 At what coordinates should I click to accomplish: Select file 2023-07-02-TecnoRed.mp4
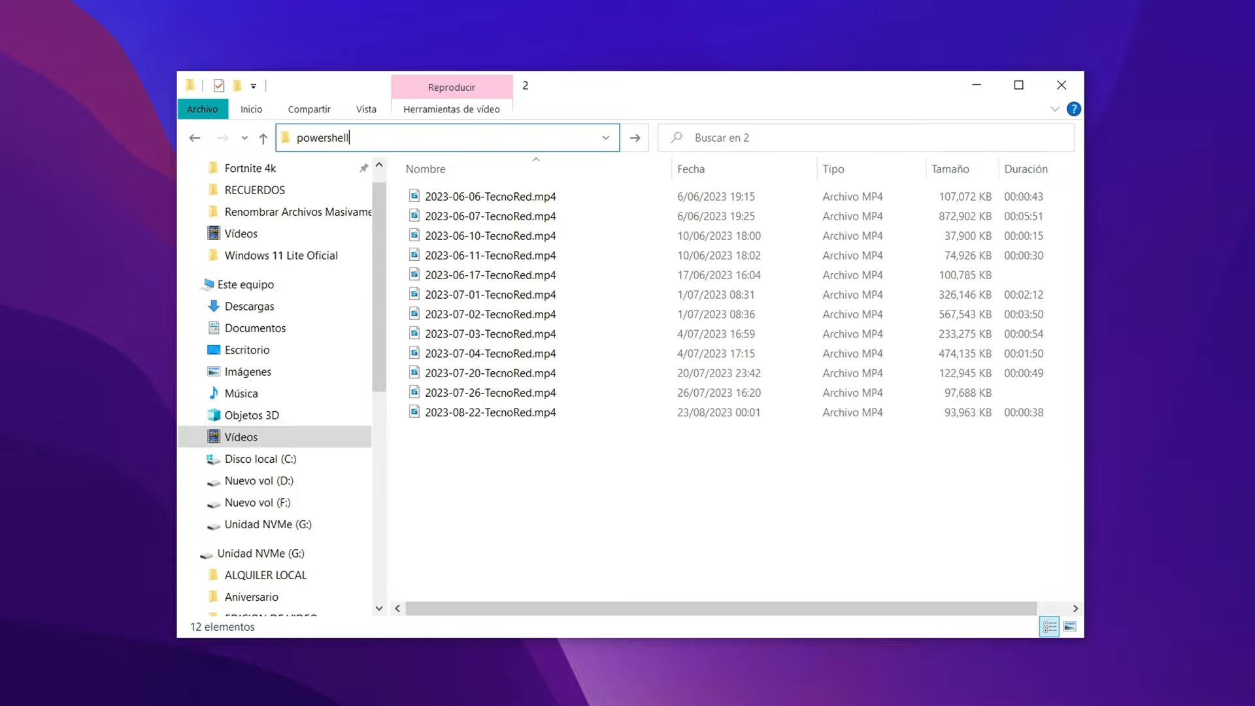490,314
